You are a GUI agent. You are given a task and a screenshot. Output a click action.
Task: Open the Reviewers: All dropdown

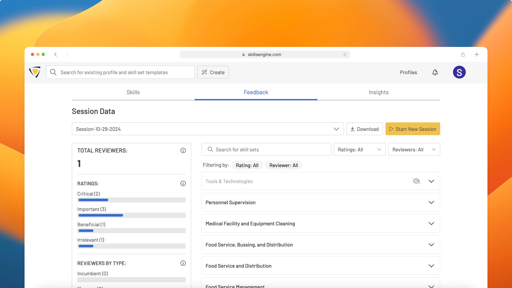pos(414,149)
